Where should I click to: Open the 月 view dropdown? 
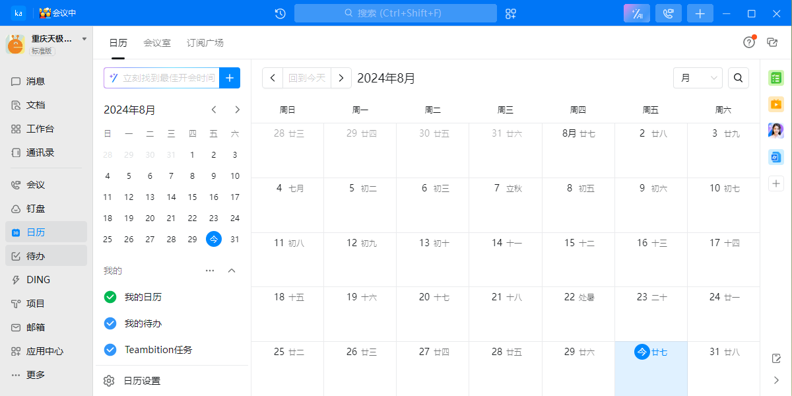698,77
